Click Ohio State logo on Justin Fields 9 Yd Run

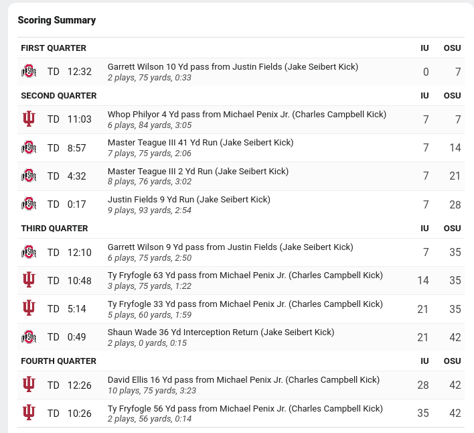pos(29,204)
